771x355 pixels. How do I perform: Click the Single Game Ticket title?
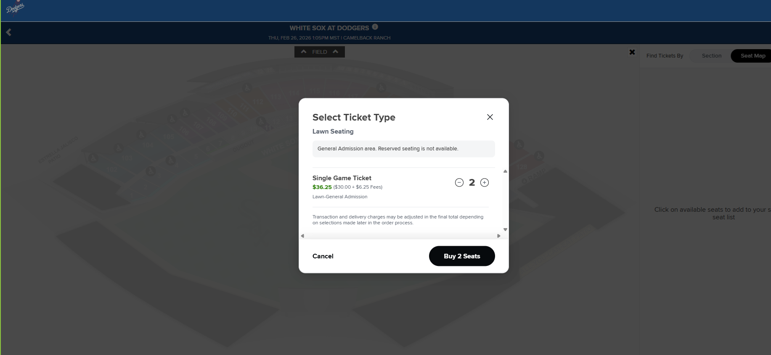tap(342, 178)
